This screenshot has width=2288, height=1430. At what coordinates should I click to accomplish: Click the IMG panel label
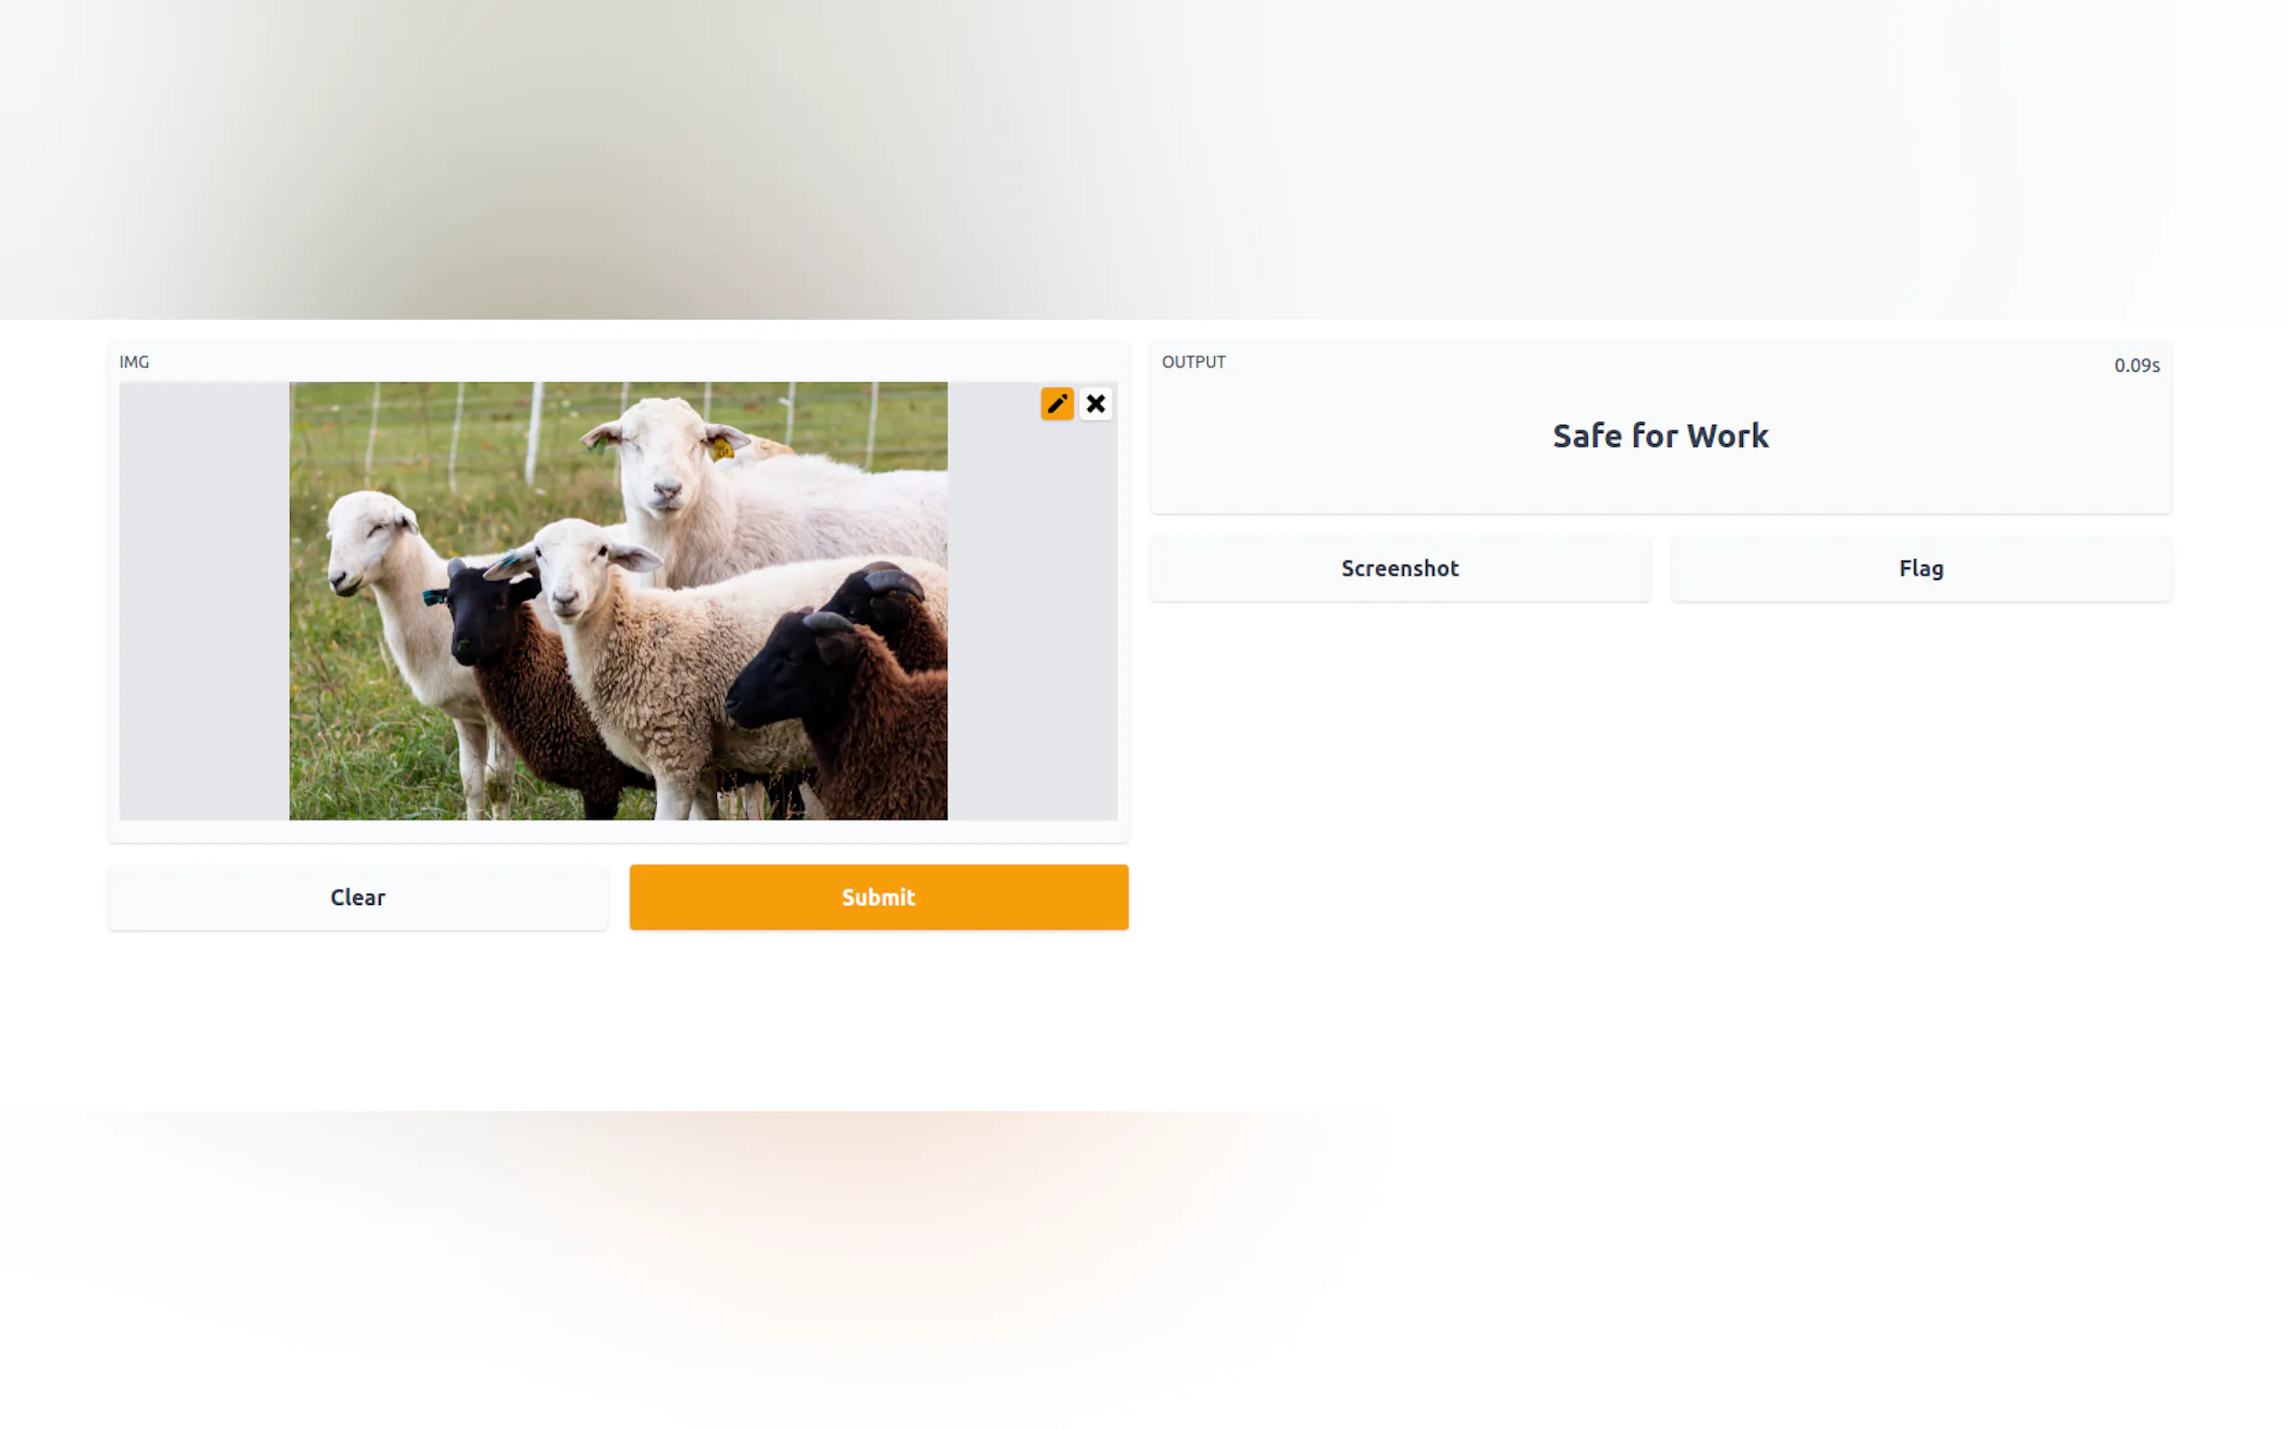point(134,362)
